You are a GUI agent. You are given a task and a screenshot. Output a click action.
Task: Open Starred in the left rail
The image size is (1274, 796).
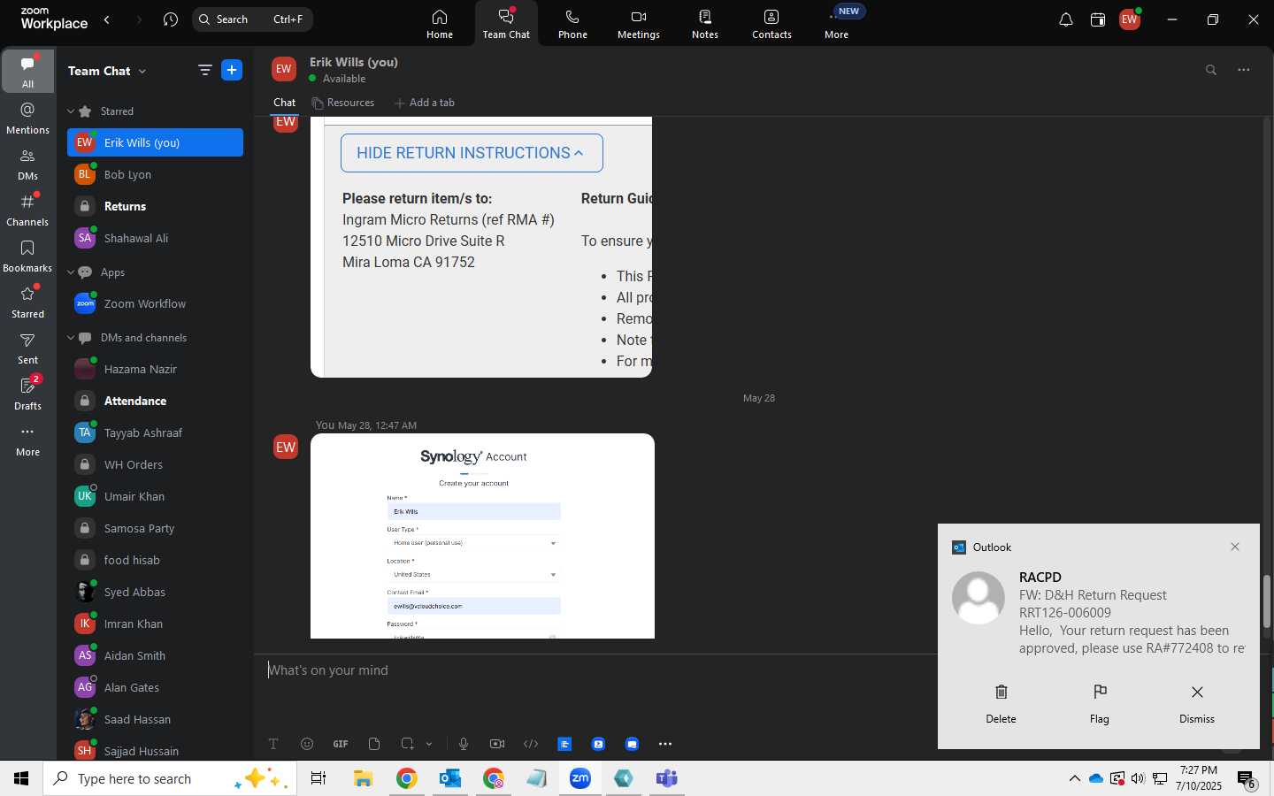tap(27, 302)
